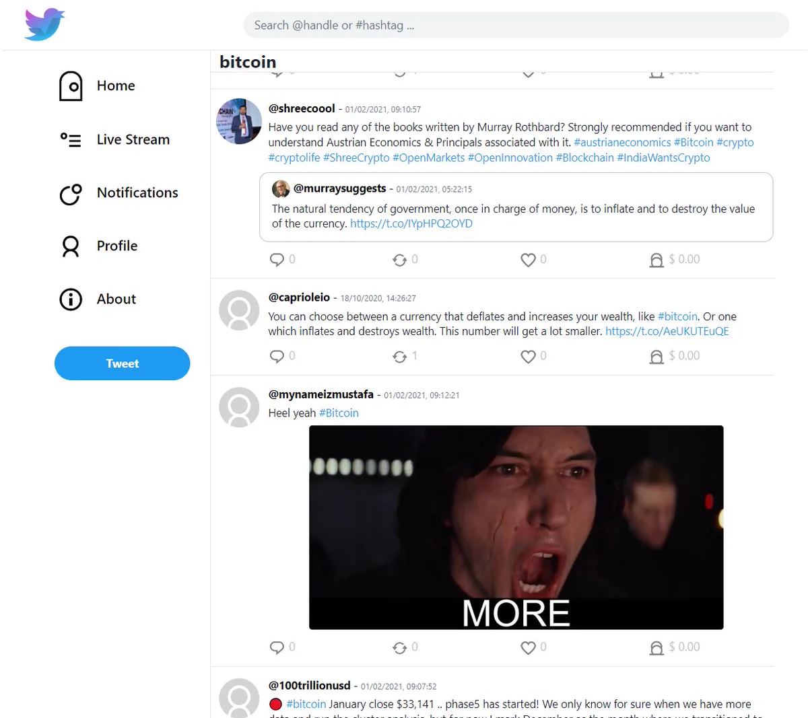Open @shreecoool user handle
Image resolution: width=808 pixels, height=718 pixels.
pos(302,108)
